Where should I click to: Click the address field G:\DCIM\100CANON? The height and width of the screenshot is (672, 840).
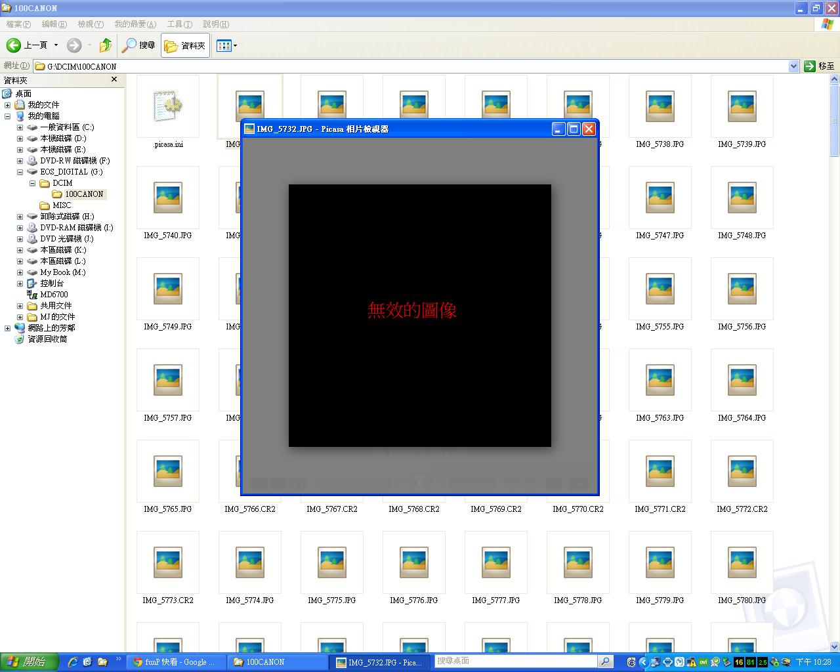pos(411,66)
